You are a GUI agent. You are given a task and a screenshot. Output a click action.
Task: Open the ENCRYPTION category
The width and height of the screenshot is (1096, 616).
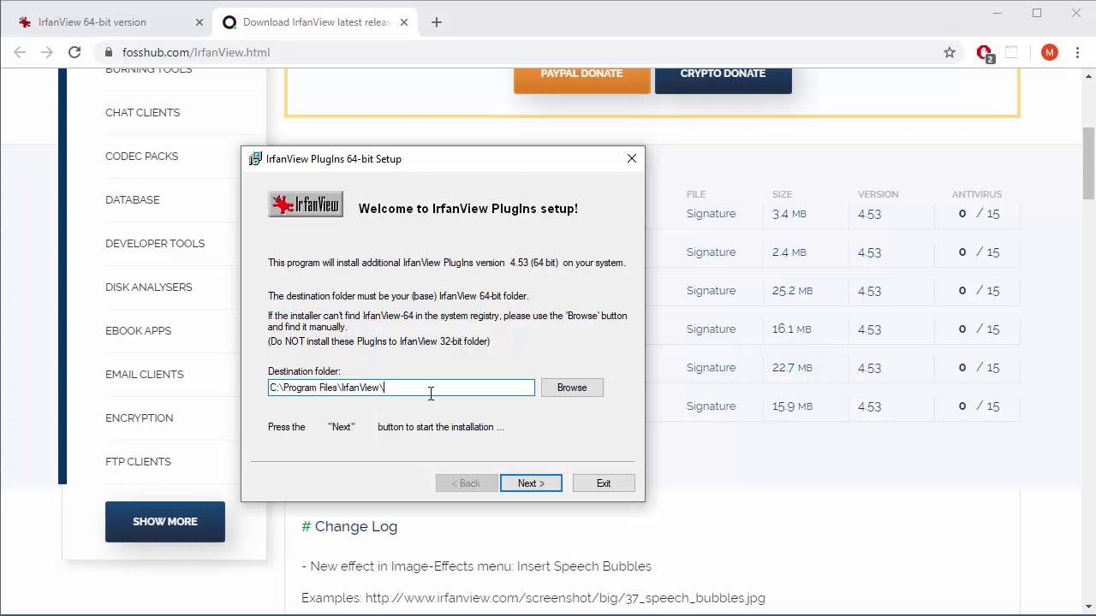pyautogui.click(x=139, y=418)
